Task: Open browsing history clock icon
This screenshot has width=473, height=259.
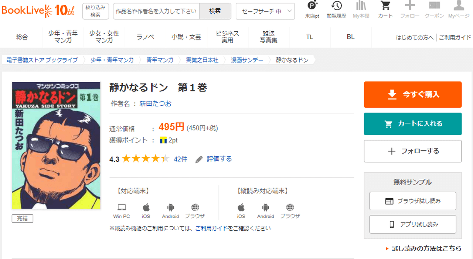Action: pyautogui.click(x=336, y=6)
